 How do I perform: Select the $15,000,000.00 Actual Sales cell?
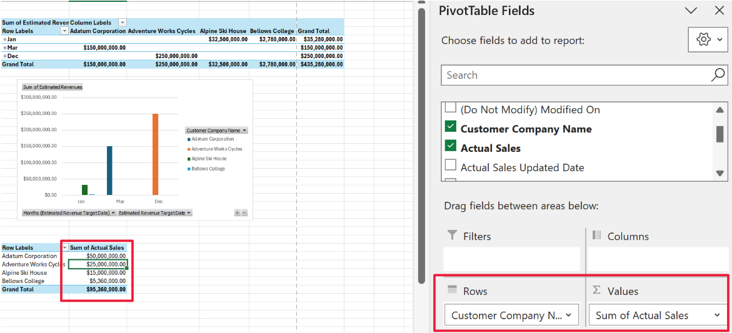point(98,273)
